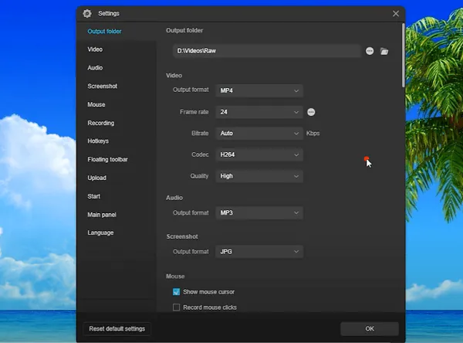463x343 pixels.
Task: Expand the Frame rate dropdown showing 24
Action: tap(259, 112)
